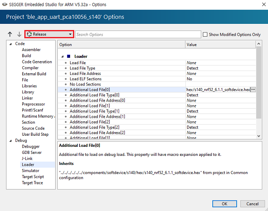Click Additional Load File[1] row
The image size is (268, 211).
[x=157, y=106]
